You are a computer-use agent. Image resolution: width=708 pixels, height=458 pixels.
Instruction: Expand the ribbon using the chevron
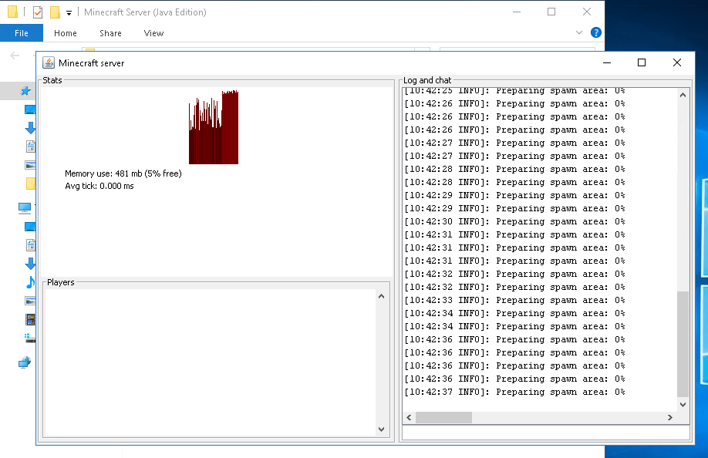(579, 33)
